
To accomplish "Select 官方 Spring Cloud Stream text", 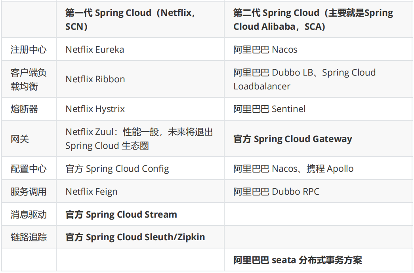I will tap(121, 214).
